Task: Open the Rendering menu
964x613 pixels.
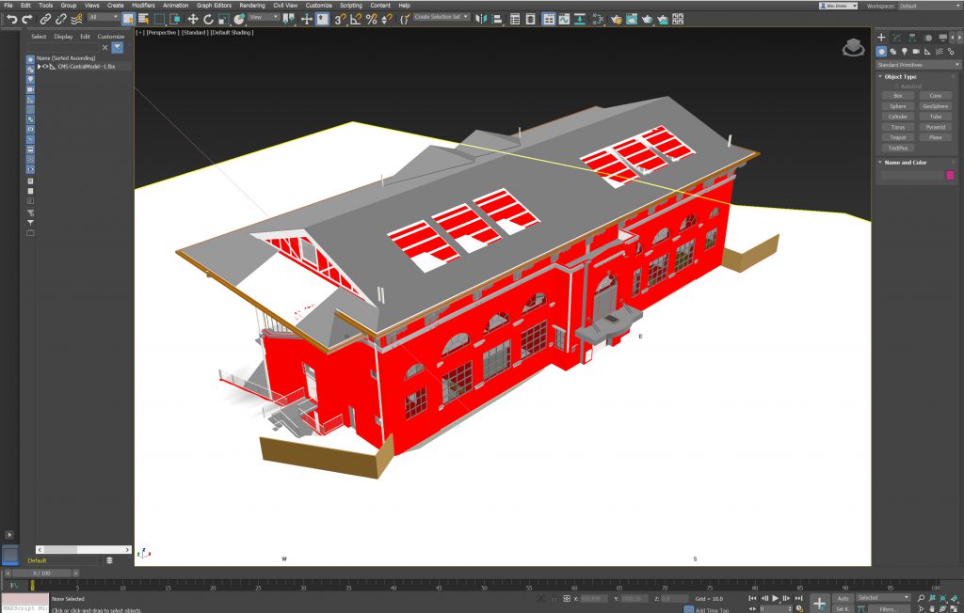Action: (251, 6)
